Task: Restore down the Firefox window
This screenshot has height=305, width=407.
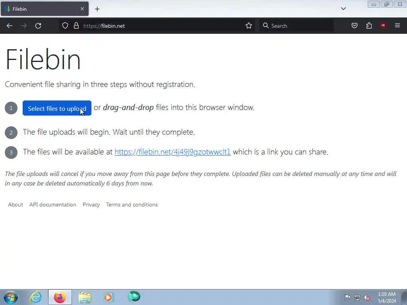Action: pyautogui.click(x=387, y=4)
